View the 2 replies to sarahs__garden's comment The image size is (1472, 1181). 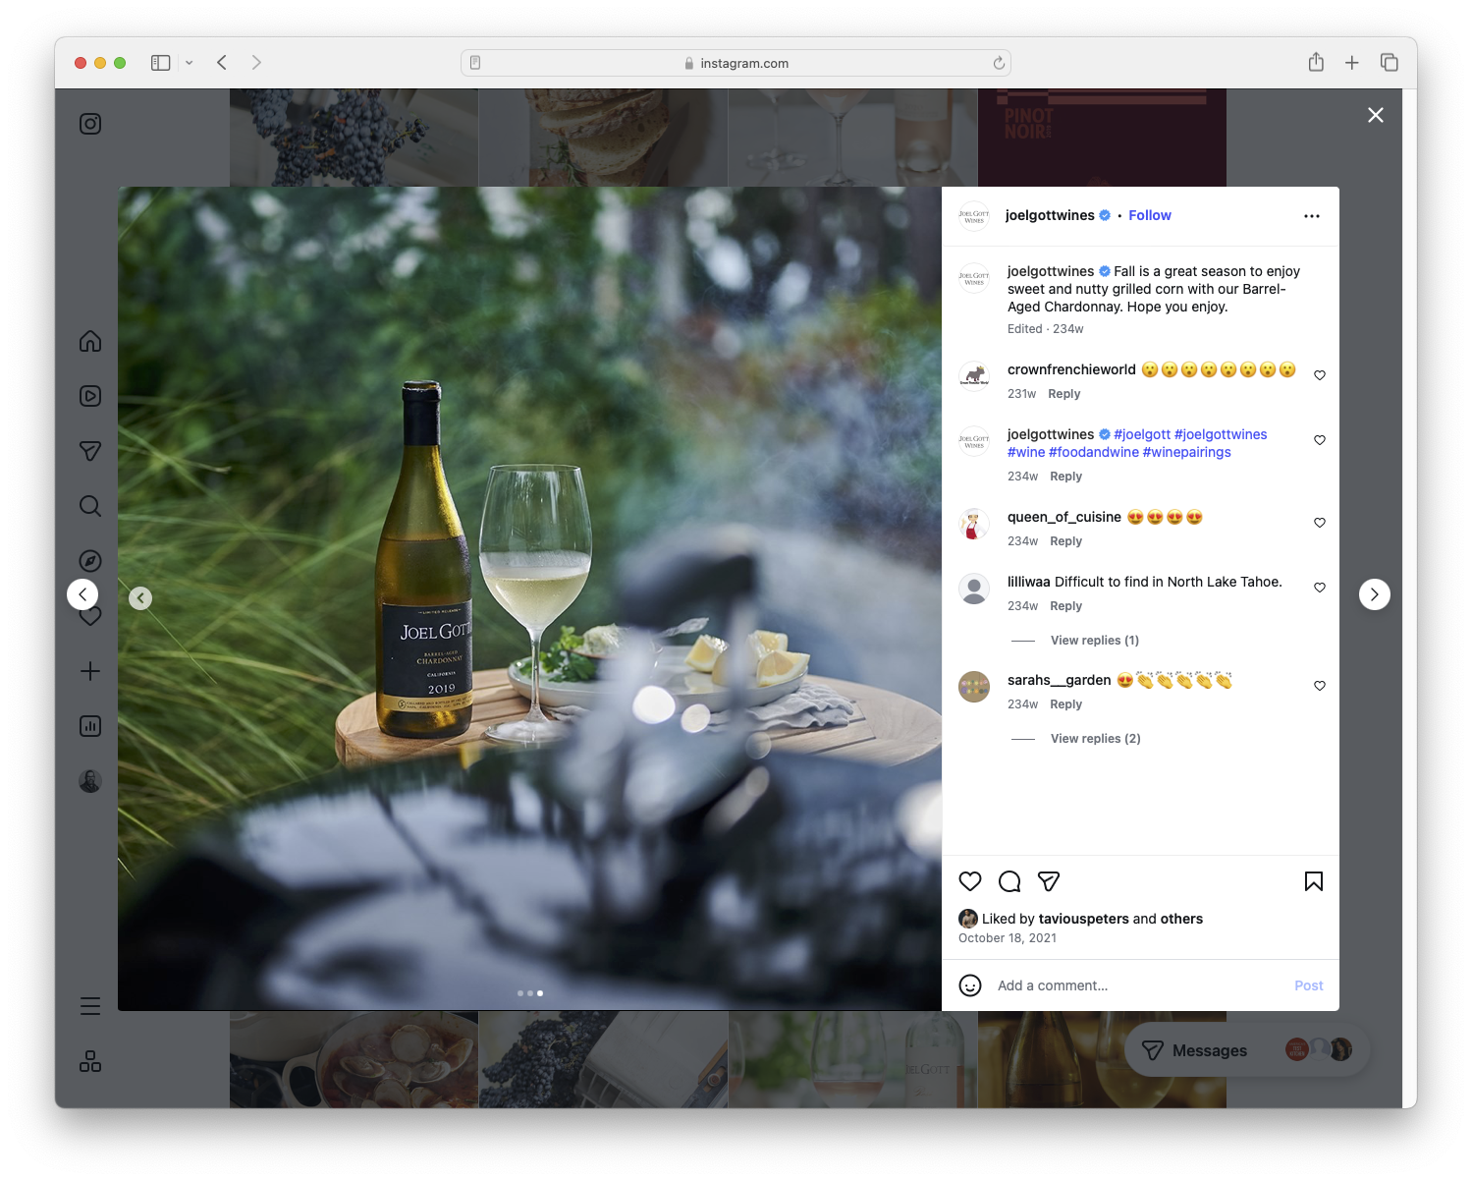click(1094, 738)
